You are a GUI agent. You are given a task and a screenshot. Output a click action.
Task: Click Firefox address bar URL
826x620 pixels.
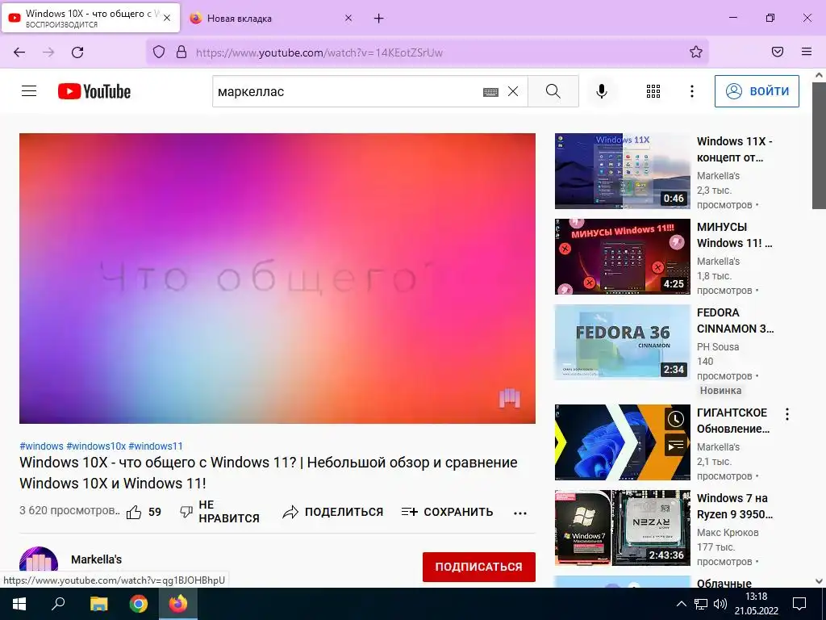319,52
